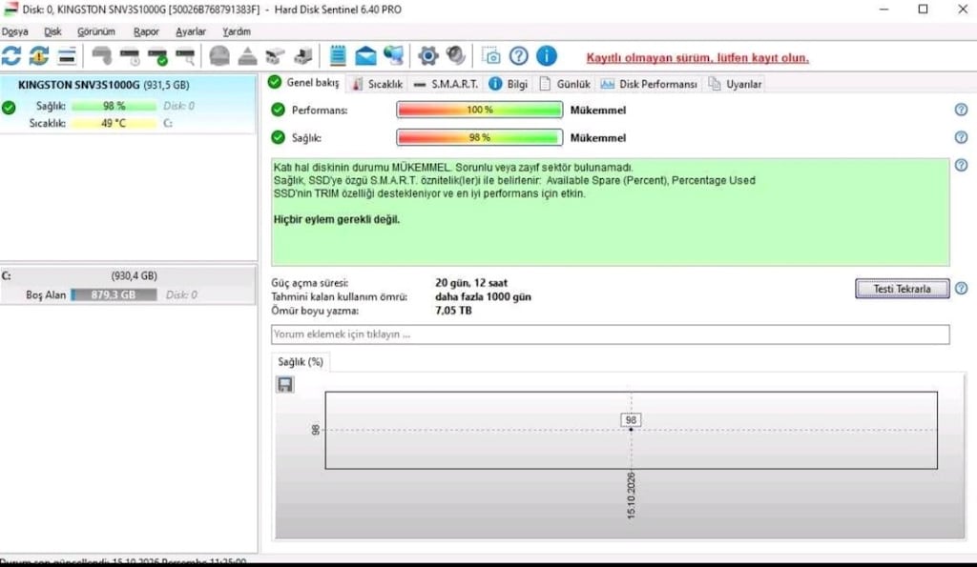The width and height of the screenshot is (977, 567).
Task: Open settings via the gear toolbar icon
Action: [x=428, y=56]
